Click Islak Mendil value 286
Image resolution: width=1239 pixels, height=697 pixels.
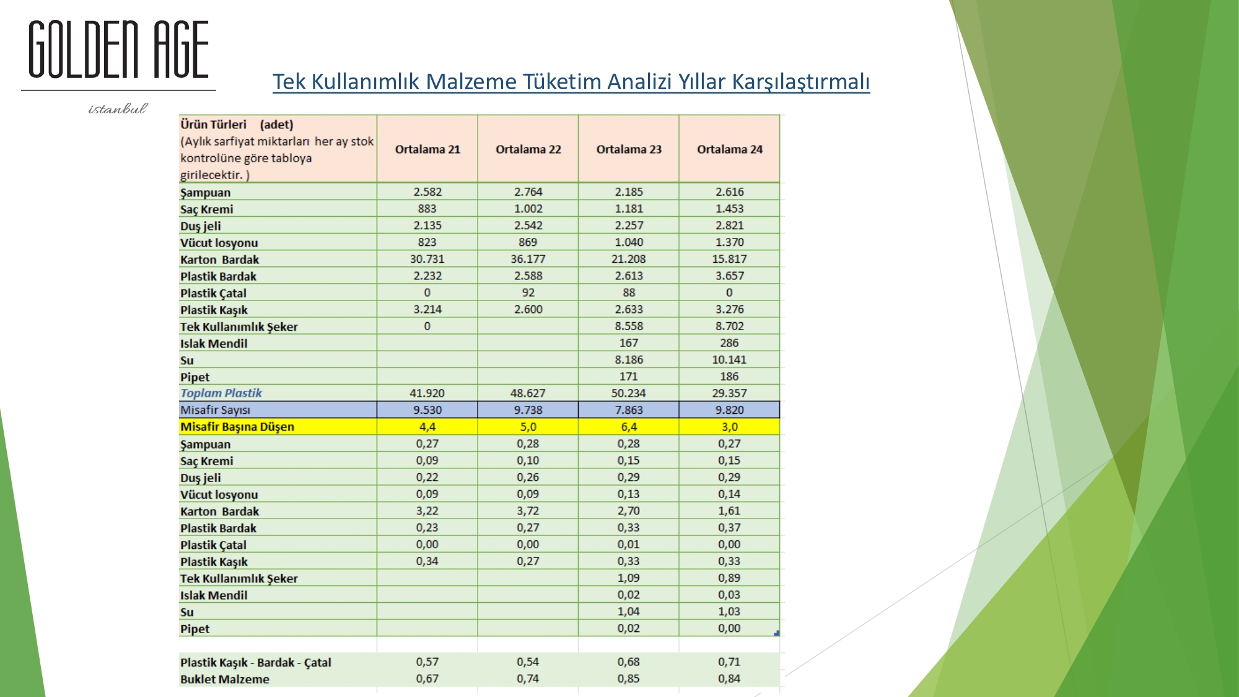point(730,343)
